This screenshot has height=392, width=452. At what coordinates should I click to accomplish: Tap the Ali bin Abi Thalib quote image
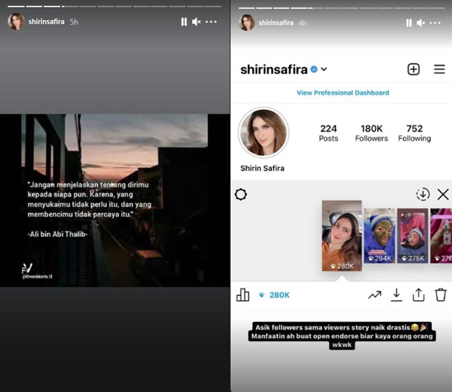tap(115, 200)
